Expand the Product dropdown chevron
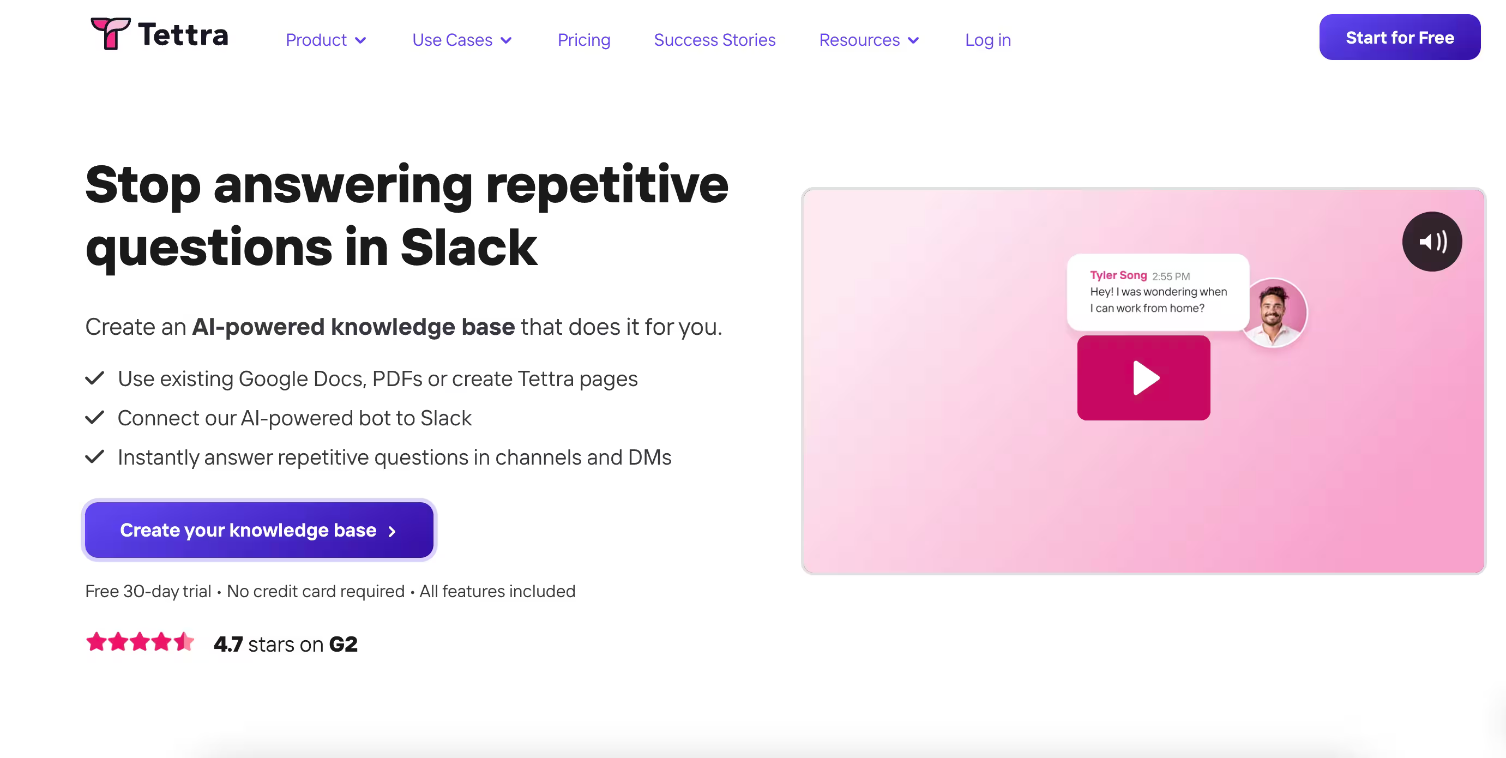The image size is (1506, 758). click(x=360, y=40)
